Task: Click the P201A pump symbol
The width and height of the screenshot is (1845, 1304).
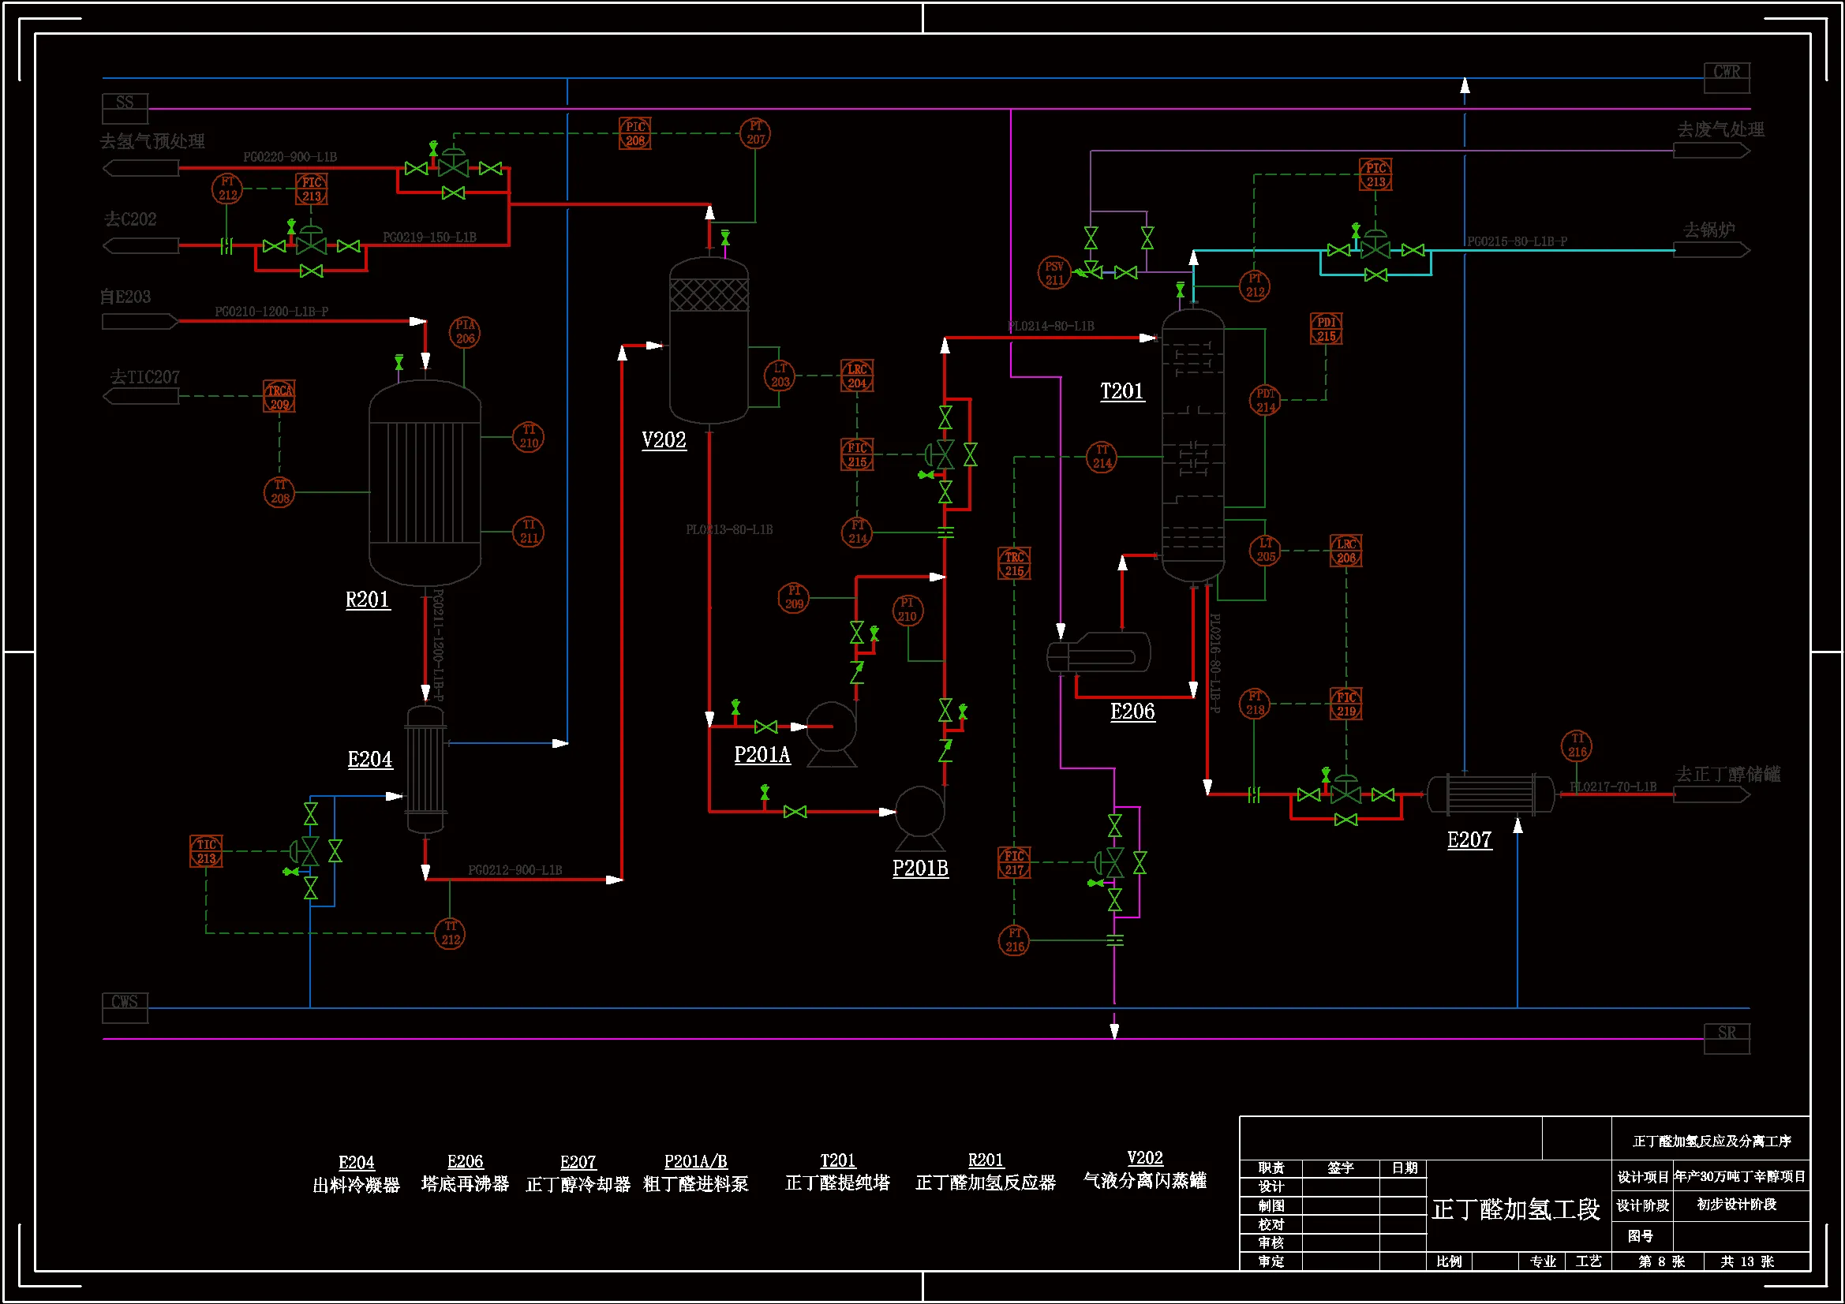Action: pos(831,727)
